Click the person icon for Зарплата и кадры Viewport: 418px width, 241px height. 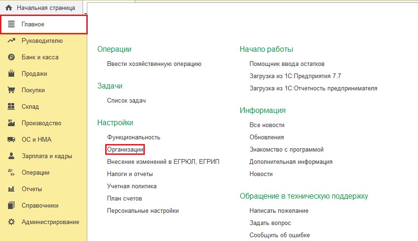pos(12,156)
